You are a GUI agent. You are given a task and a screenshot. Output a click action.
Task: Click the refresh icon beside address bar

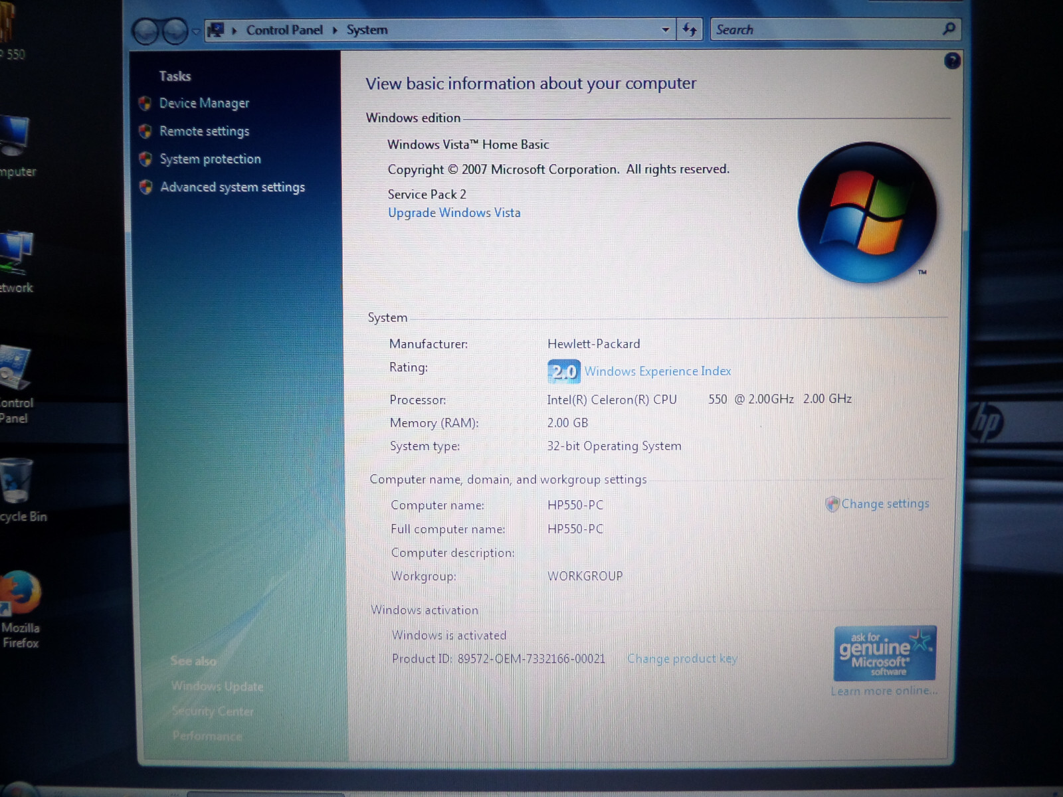pos(690,30)
